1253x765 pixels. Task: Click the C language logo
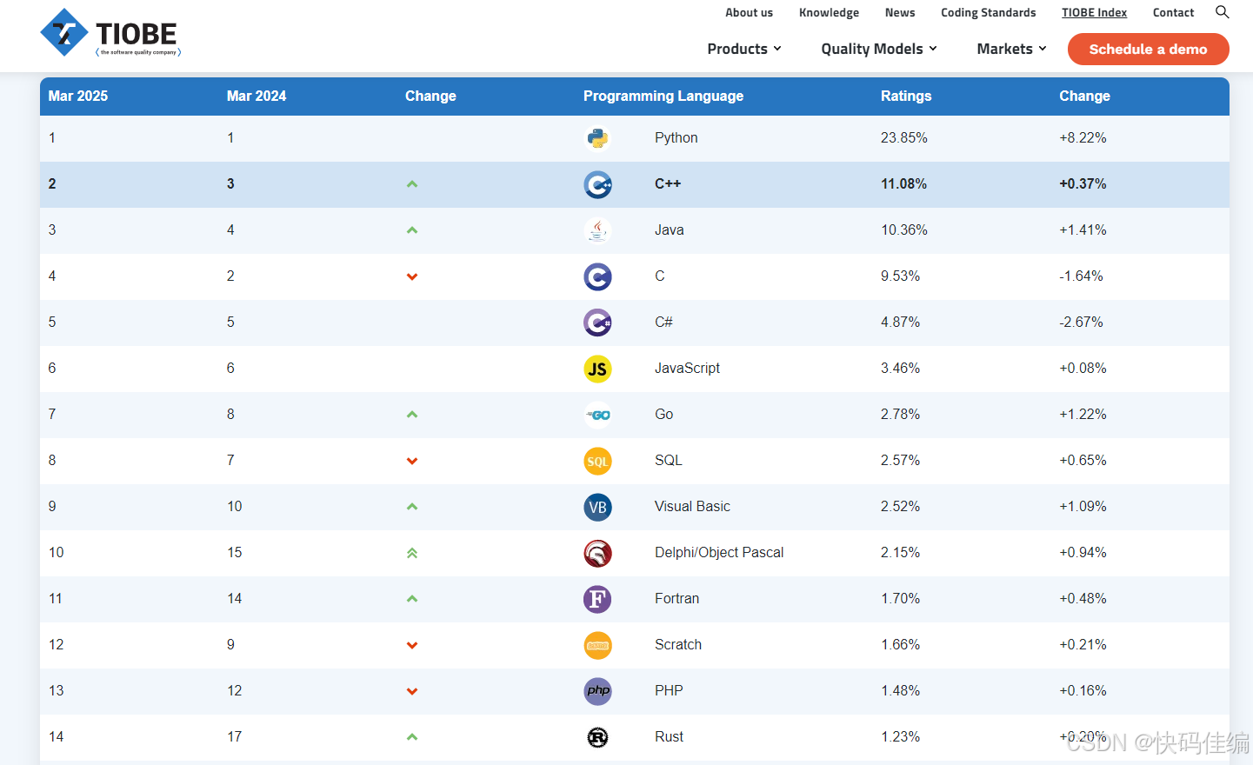597,276
